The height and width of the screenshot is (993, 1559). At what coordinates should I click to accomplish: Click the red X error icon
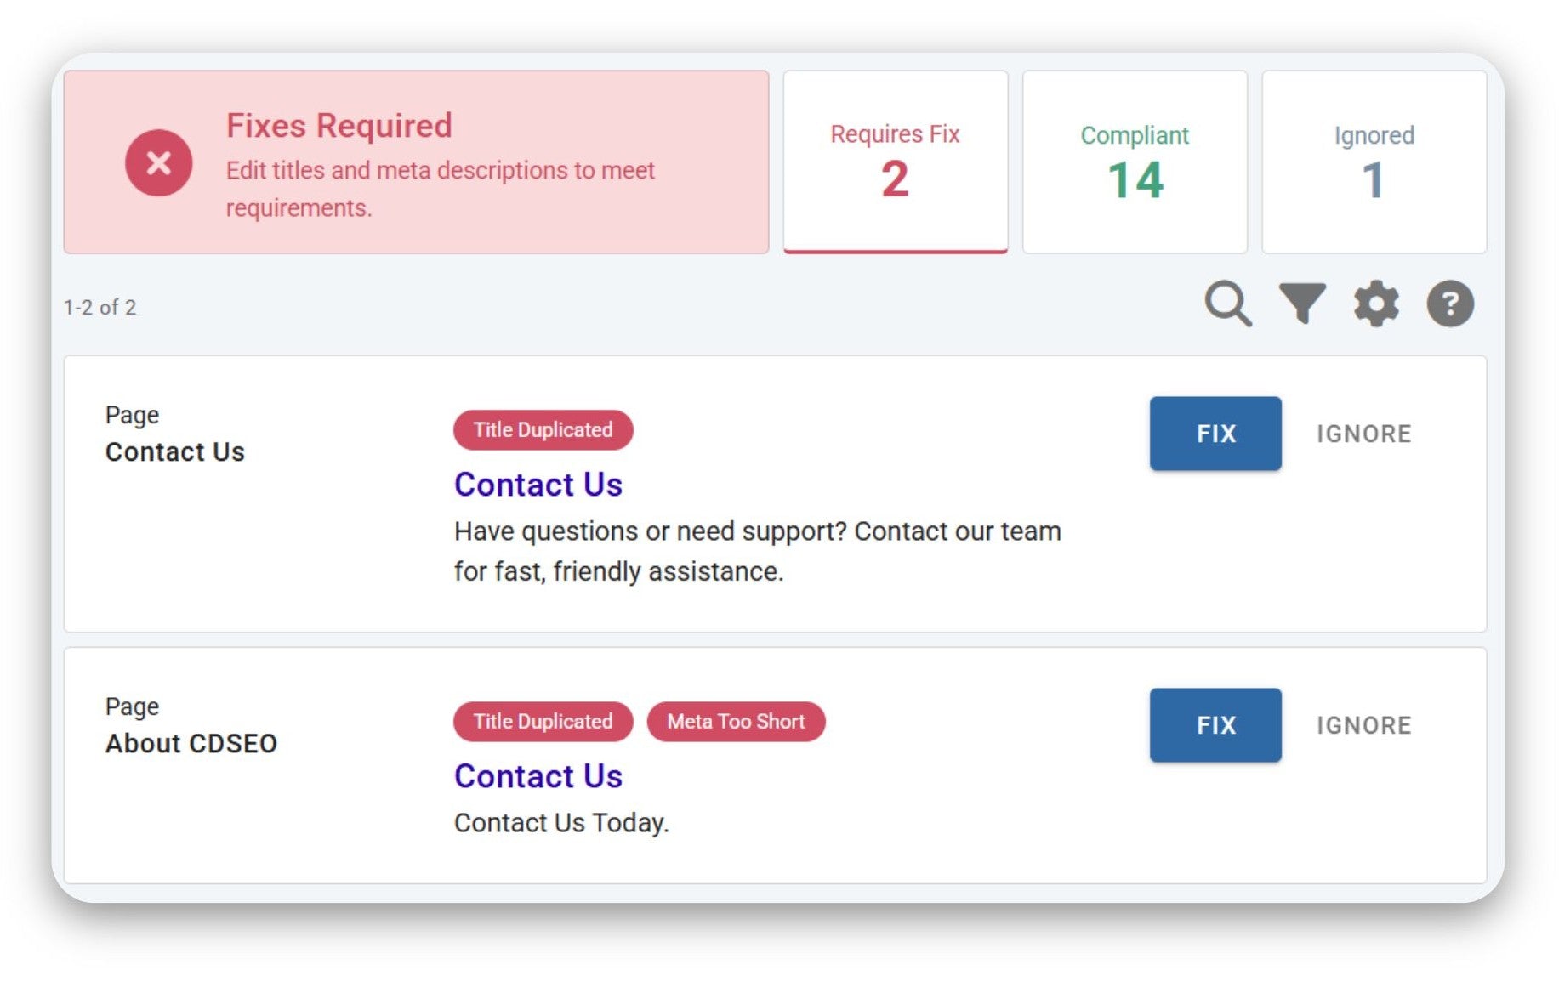click(159, 163)
